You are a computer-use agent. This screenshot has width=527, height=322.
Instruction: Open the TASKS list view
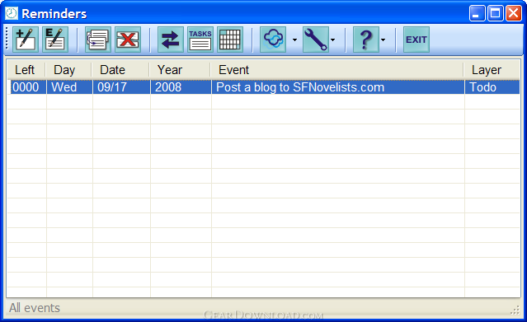click(200, 40)
